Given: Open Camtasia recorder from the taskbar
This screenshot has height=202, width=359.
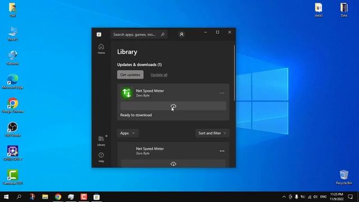Looking at the screenshot, I should 84,197.
